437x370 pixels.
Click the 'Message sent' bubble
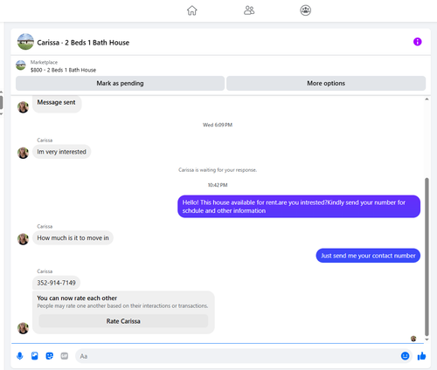(x=57, y=103)
